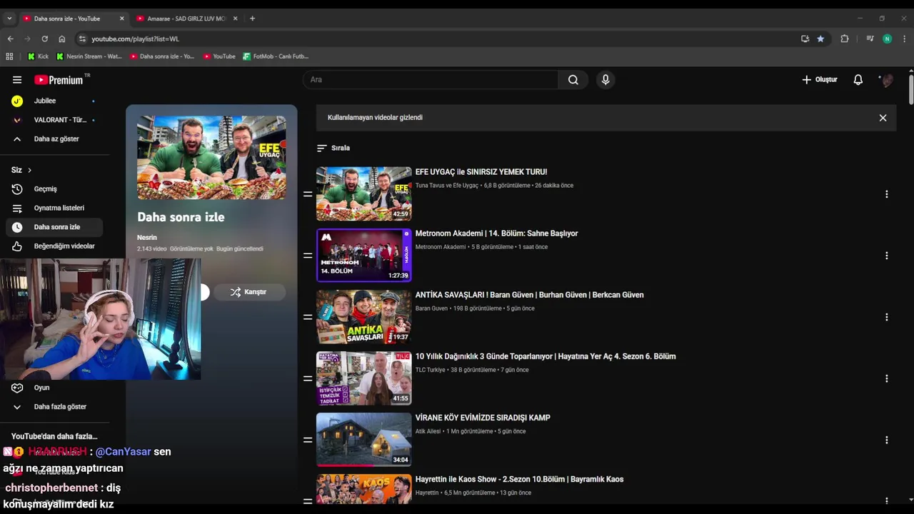Click the install/cast icon in address bar

pos(805,39)
